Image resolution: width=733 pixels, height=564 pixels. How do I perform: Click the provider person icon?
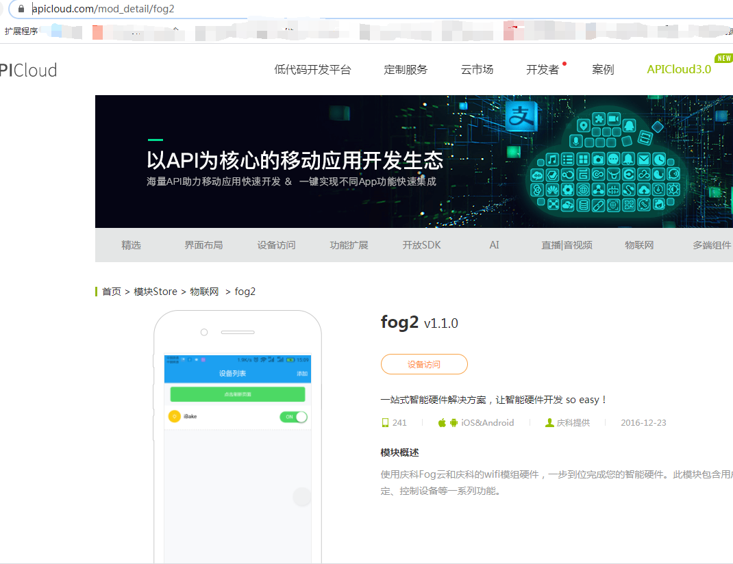pos(549,423)
